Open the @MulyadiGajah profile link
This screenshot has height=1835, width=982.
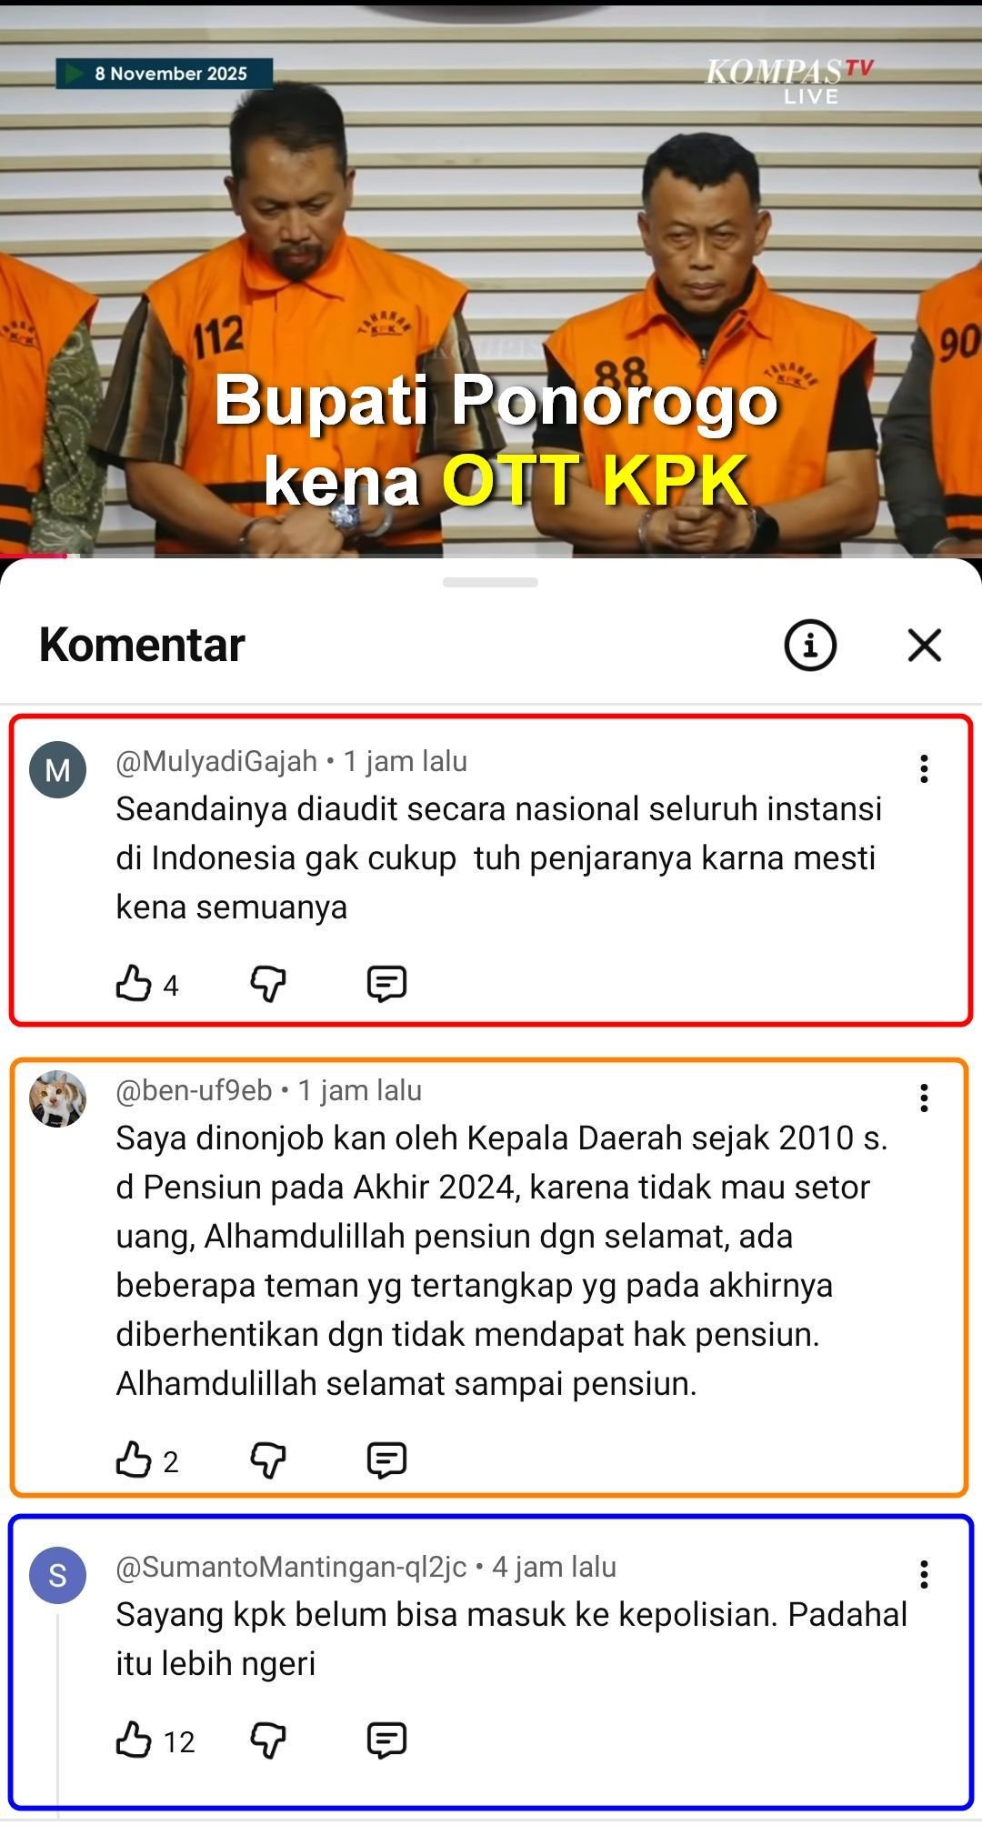pos(216,761)
